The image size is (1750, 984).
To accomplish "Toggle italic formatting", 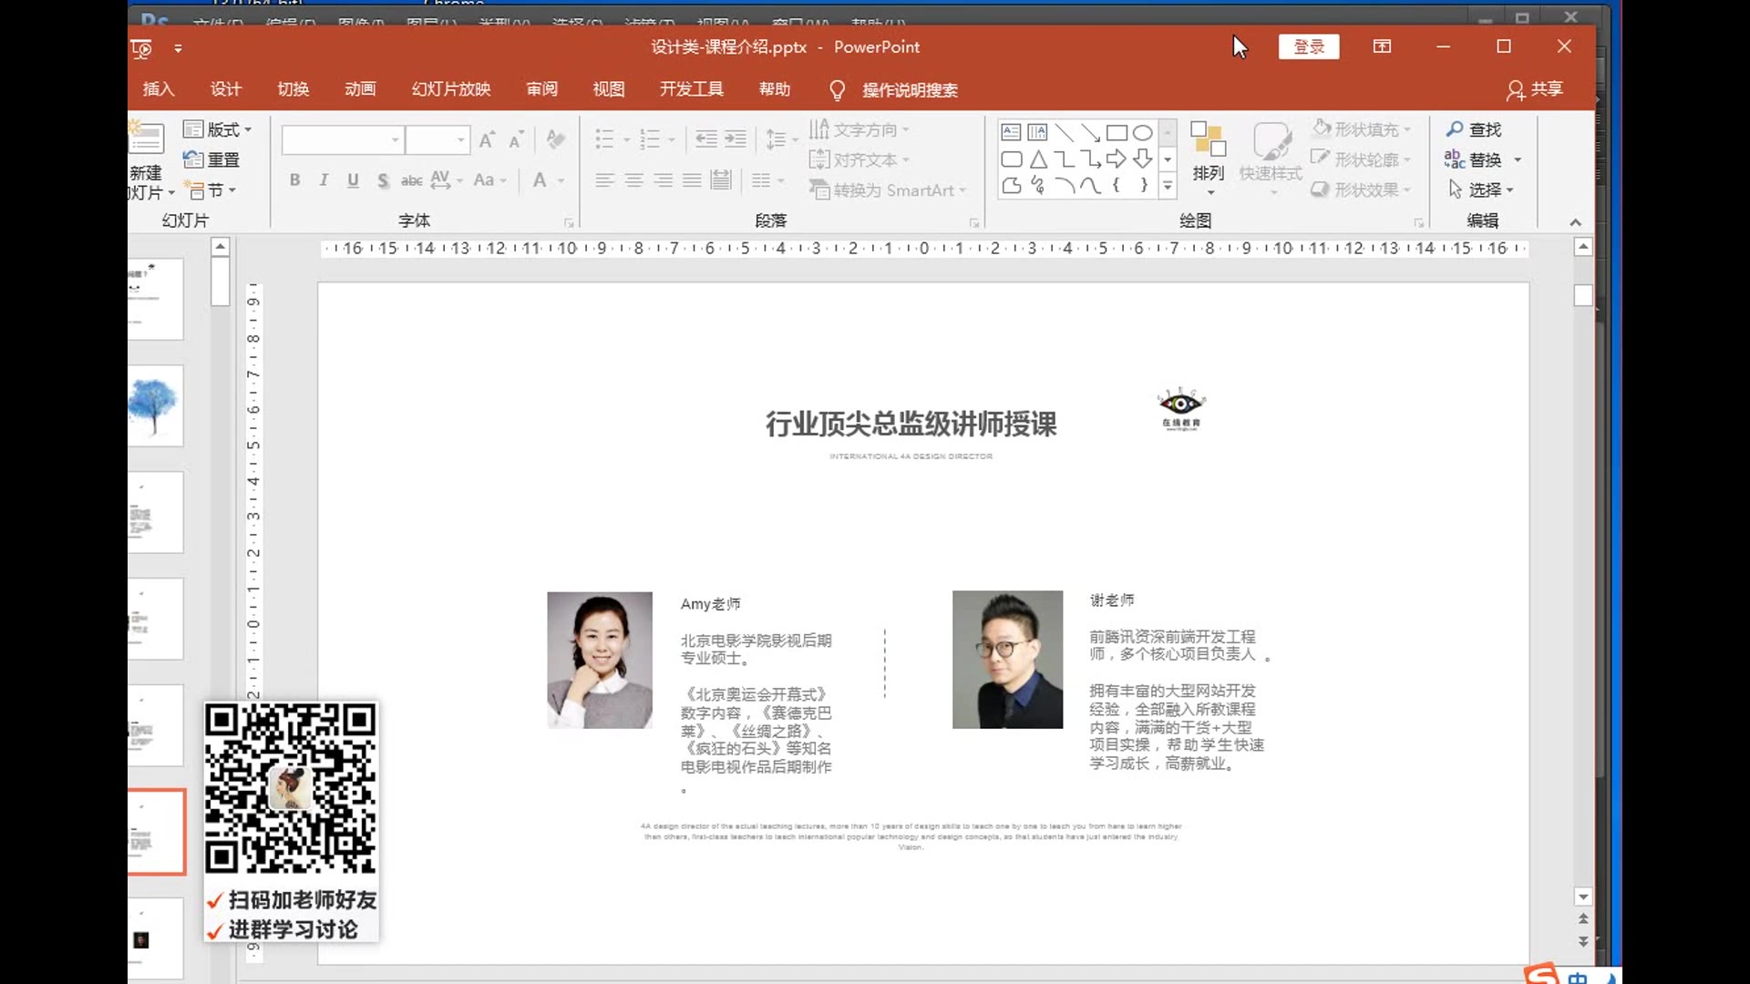I will point(324,180).
